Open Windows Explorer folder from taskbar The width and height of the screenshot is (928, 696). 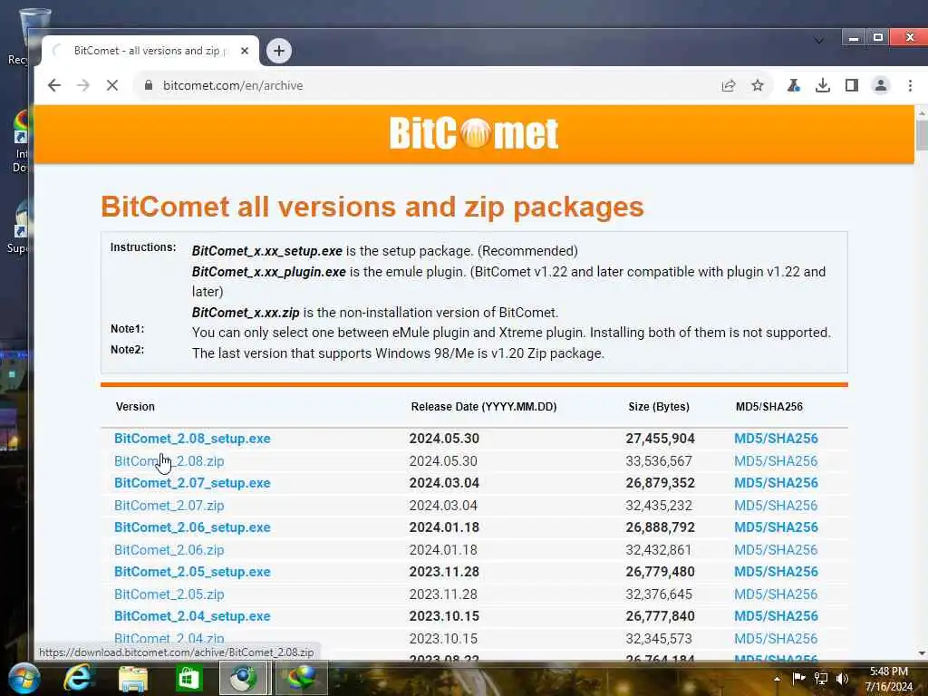[133, 678]
